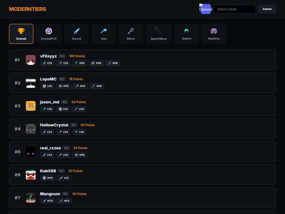The width and height of the screenshot is (285, 214).
Task: Click jaxon_md's player avatar
Action: point(31,106)
